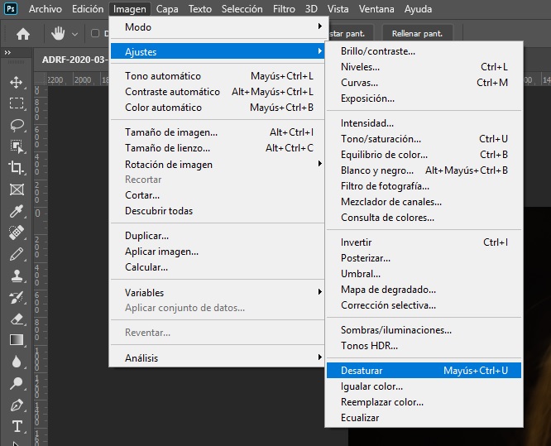Select the Clone Stamp tool
This screenshot has width=551, height=446.
coord(17,276)
